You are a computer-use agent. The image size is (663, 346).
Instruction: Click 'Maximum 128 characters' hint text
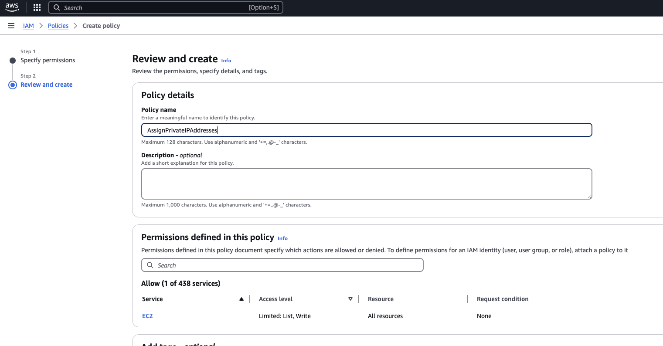coord(224,142)
